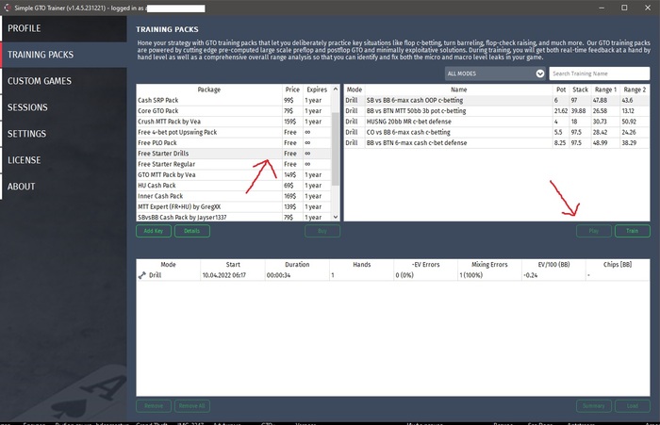Click the Simple GTO Trainer title icon
660x425 pixels.
click(8, 8)
